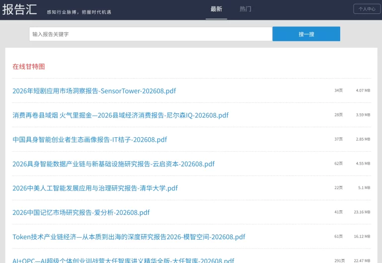Viewport: 382px width, 263px height.
Task: Open 2026具身智能数据产业链 云启资本 report
Action: click(113, 164)
